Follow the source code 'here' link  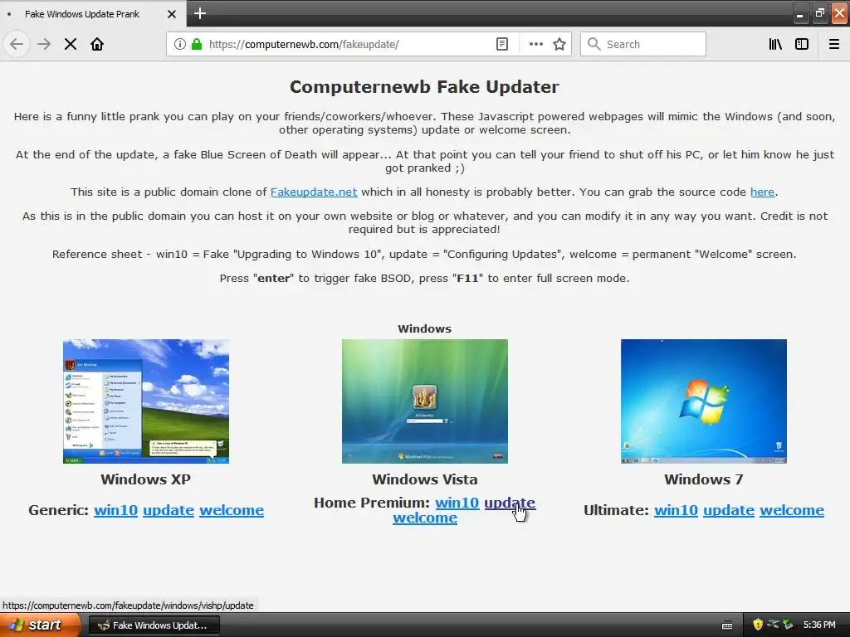click(x=762, y=192)
